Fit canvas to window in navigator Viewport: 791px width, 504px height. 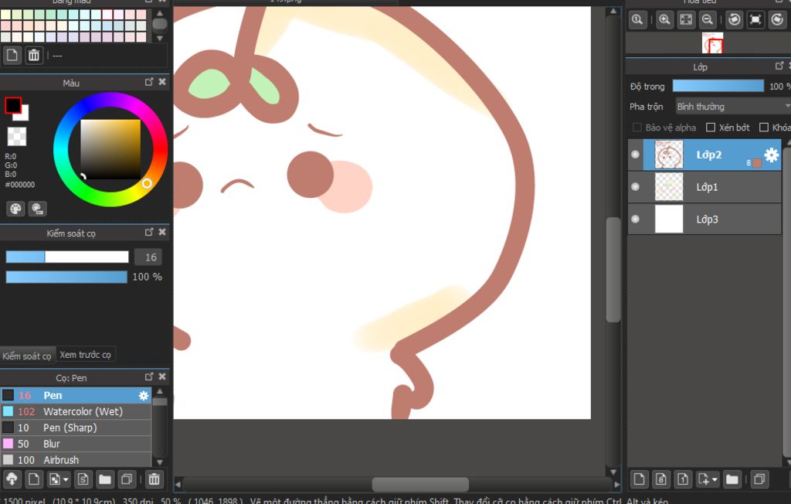[x=686, y=19]
